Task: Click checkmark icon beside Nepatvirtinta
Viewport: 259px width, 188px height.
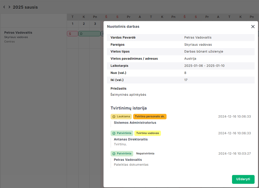Action: pos(114,153)
